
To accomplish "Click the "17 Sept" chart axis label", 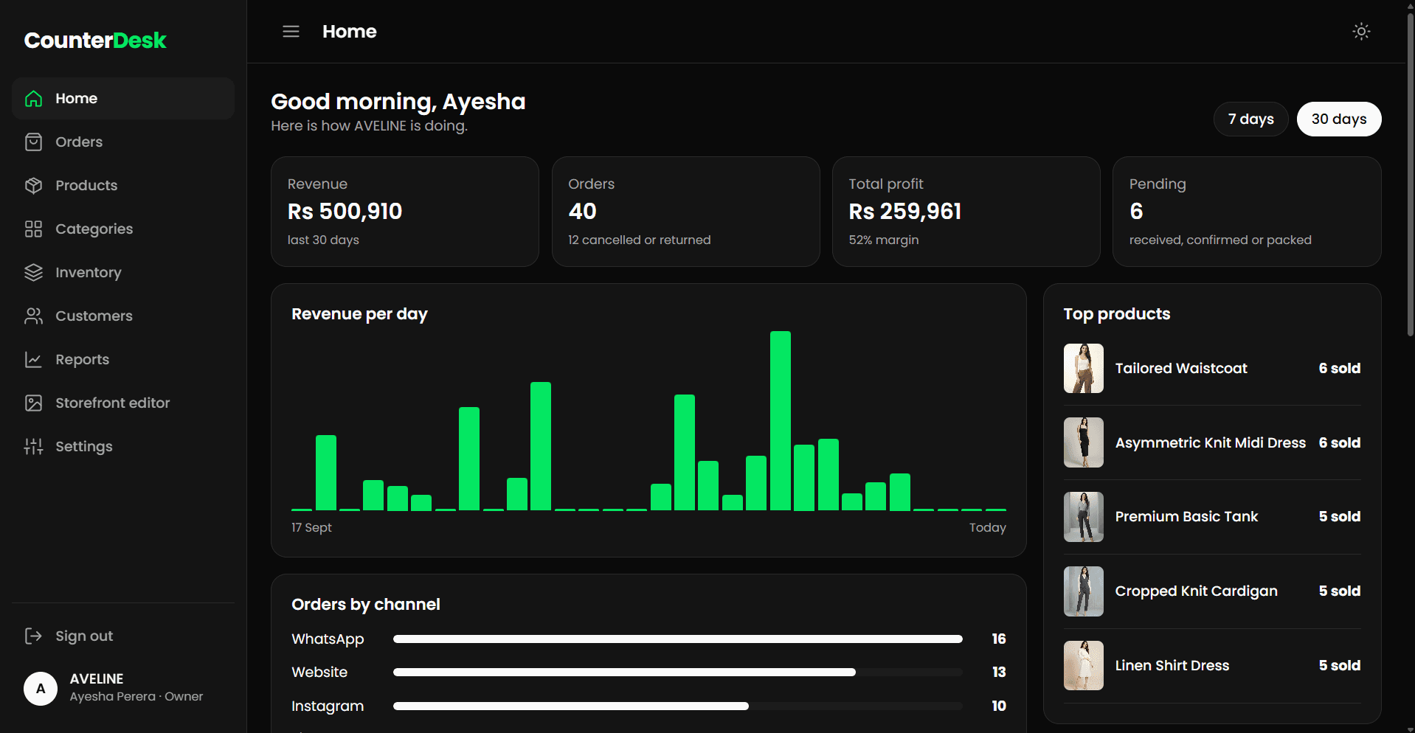I will coord(311,528).
